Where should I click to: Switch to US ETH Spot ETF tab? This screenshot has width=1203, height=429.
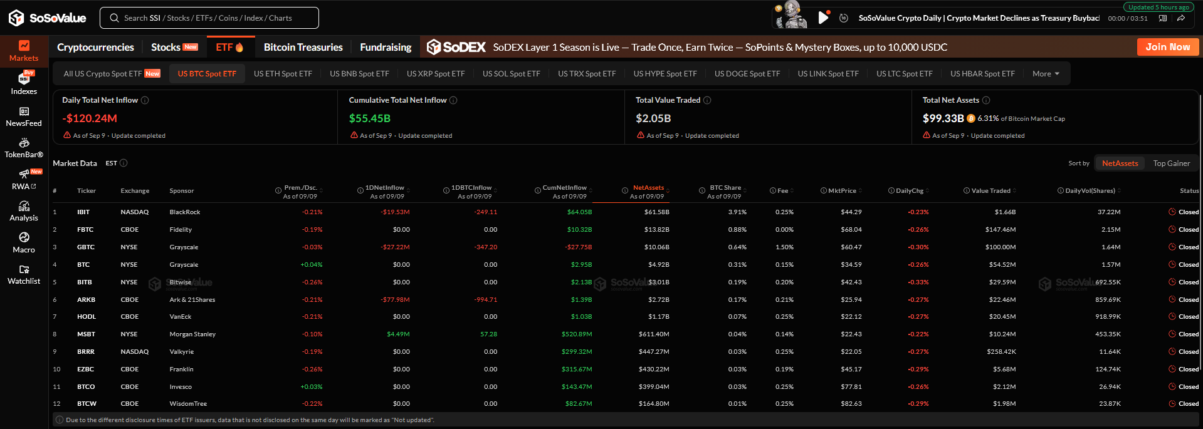(283, 74)
